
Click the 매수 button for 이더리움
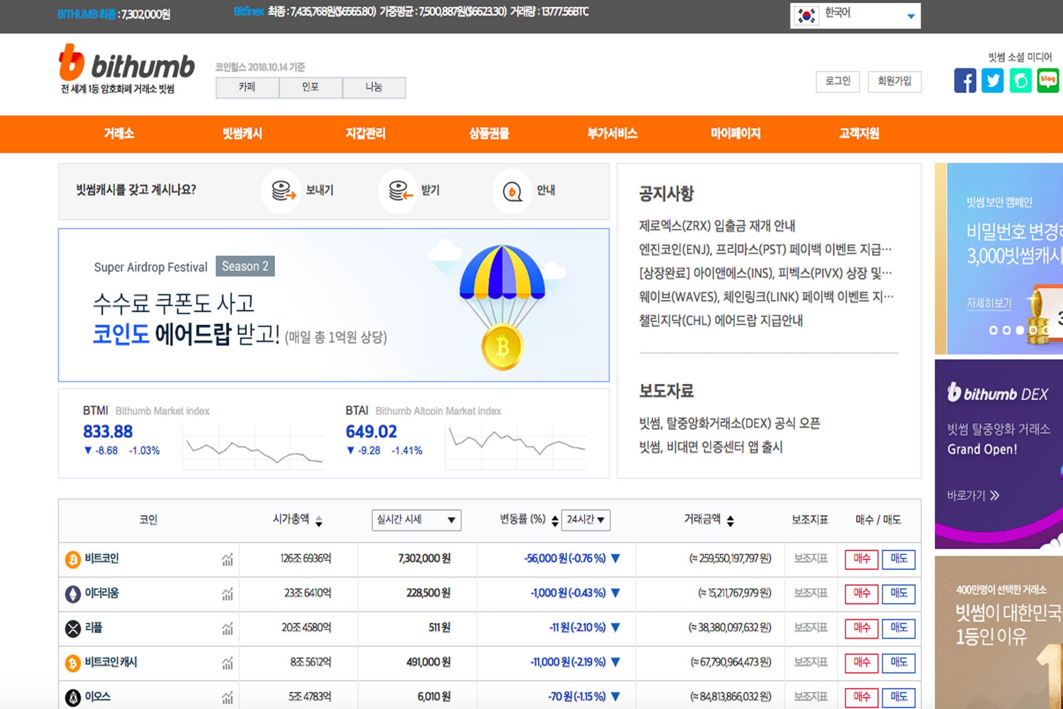861,593
